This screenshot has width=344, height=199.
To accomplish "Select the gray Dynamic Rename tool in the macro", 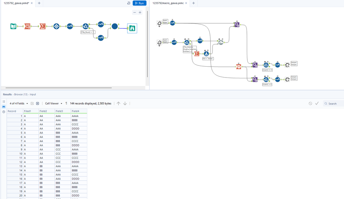I will click(221, 42).
